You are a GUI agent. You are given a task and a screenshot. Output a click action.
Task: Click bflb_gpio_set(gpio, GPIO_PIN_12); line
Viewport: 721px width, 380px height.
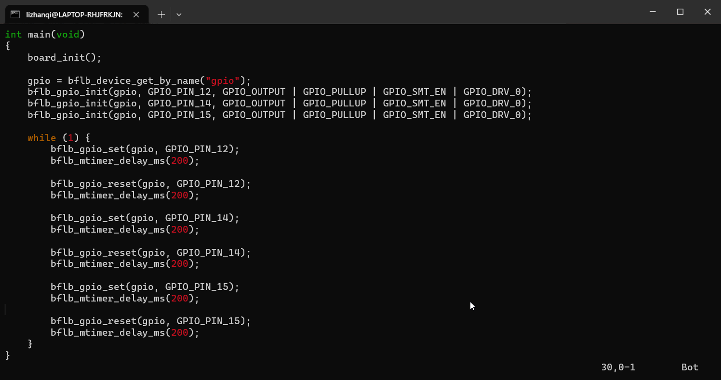(145, 149)
